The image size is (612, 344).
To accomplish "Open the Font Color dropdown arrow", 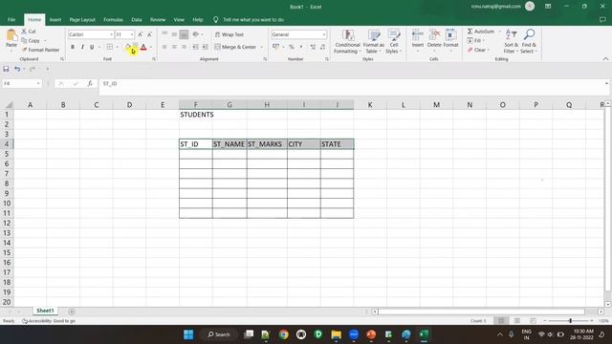I will pos(151,47).
